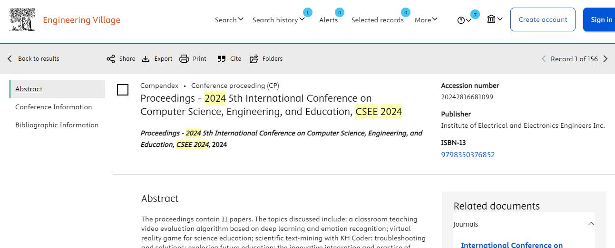Open the International Conference on related journal link
615x248 pixels.
[512, 245]
